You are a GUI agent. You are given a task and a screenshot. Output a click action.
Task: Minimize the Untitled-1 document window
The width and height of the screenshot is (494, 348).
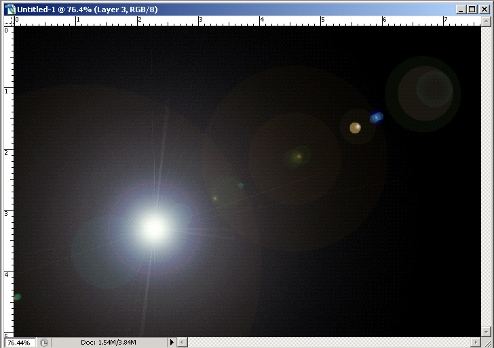tap(461, 9)
